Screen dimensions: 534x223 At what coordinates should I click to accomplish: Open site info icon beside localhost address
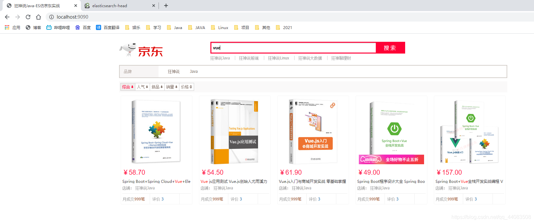[x=51, y=17]
